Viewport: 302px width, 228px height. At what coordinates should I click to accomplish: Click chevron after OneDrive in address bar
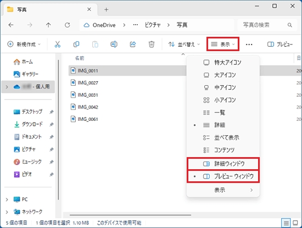[x=124, y=25]
